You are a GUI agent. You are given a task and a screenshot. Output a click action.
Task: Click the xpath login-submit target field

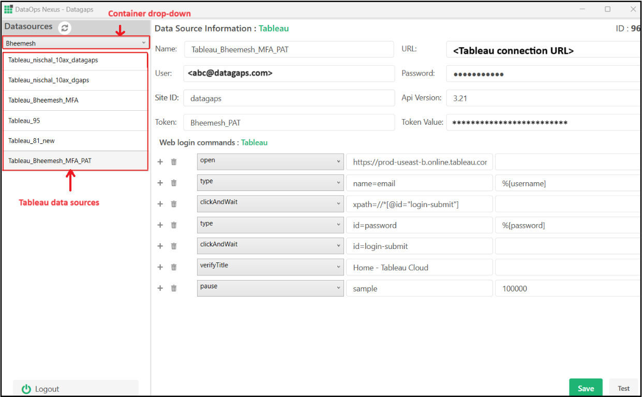pyautogui.click(x=420, y=204)
